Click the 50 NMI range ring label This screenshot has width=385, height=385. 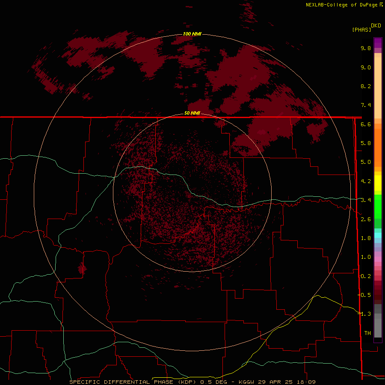point(192,113)
